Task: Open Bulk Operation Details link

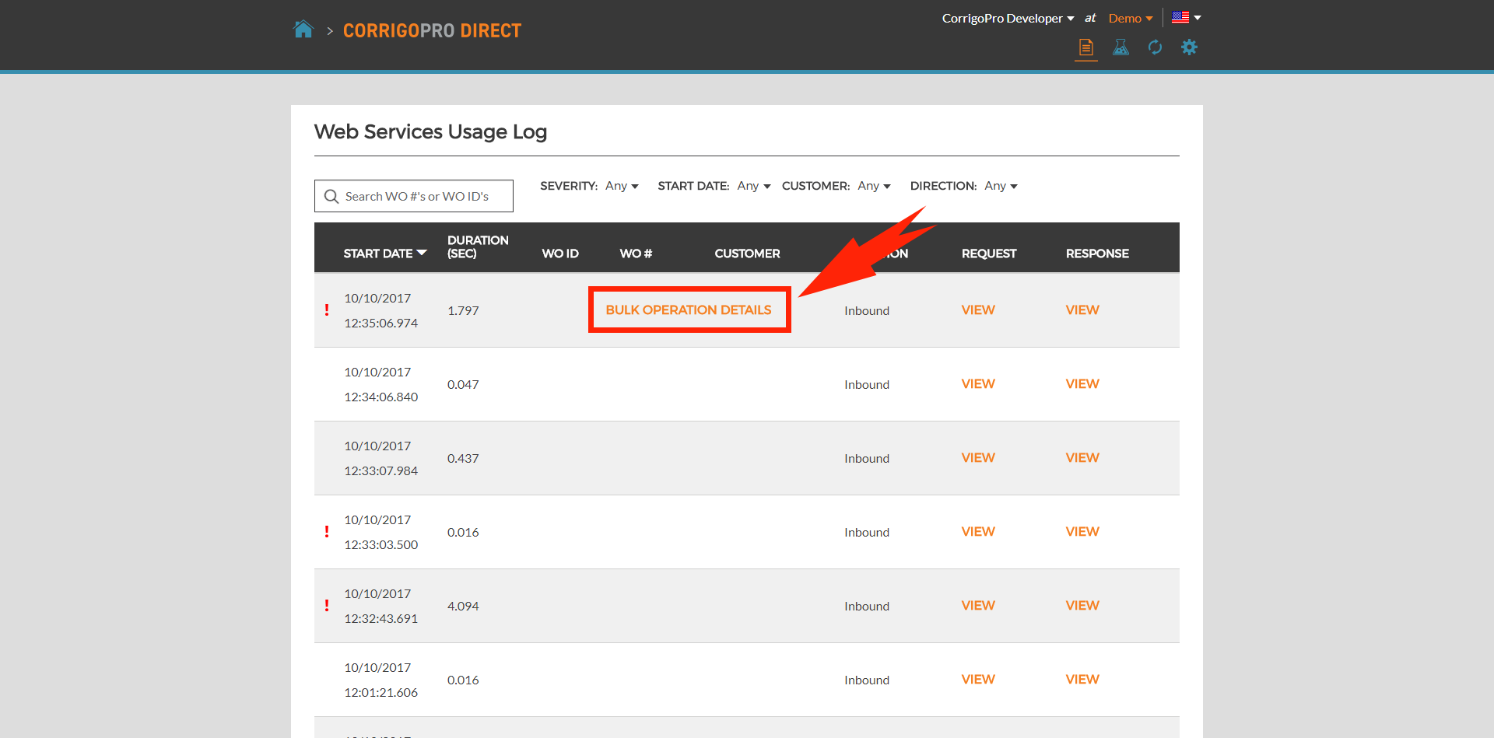Action: point(689,310)
